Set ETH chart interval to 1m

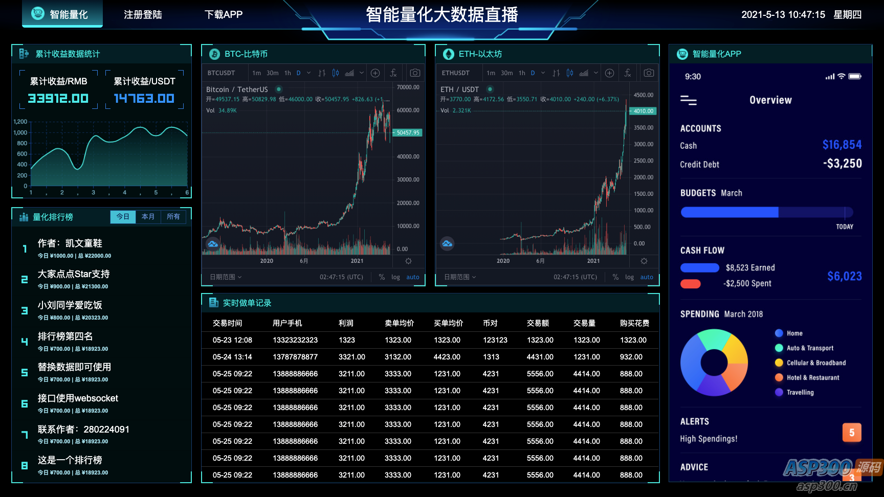(491, 73)
